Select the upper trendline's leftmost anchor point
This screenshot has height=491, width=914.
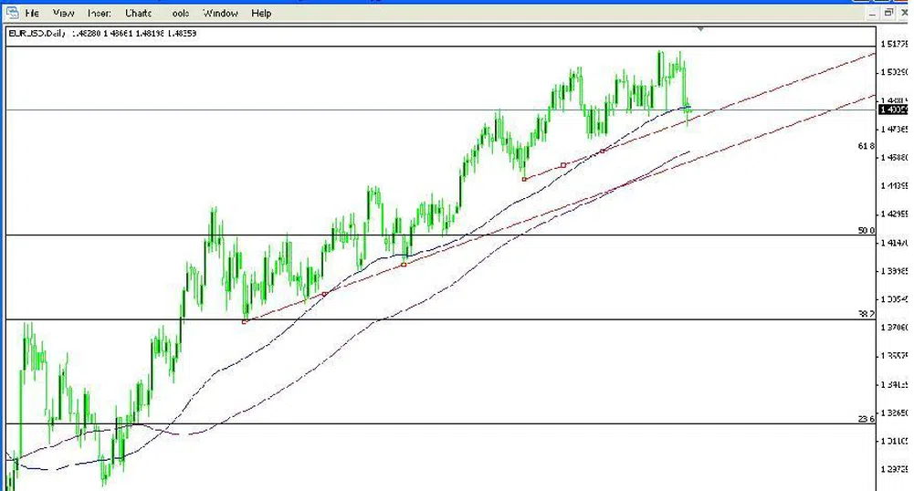[x=524, y=179]
